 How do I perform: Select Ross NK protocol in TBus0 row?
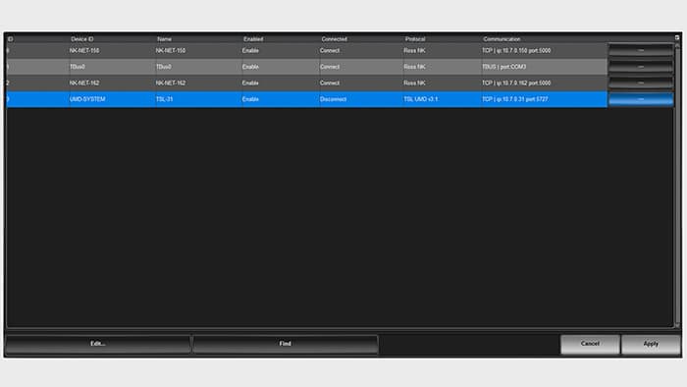414,67
